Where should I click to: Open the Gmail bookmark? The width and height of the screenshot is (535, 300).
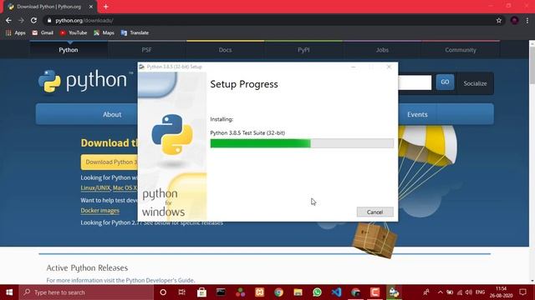(43, 32)
